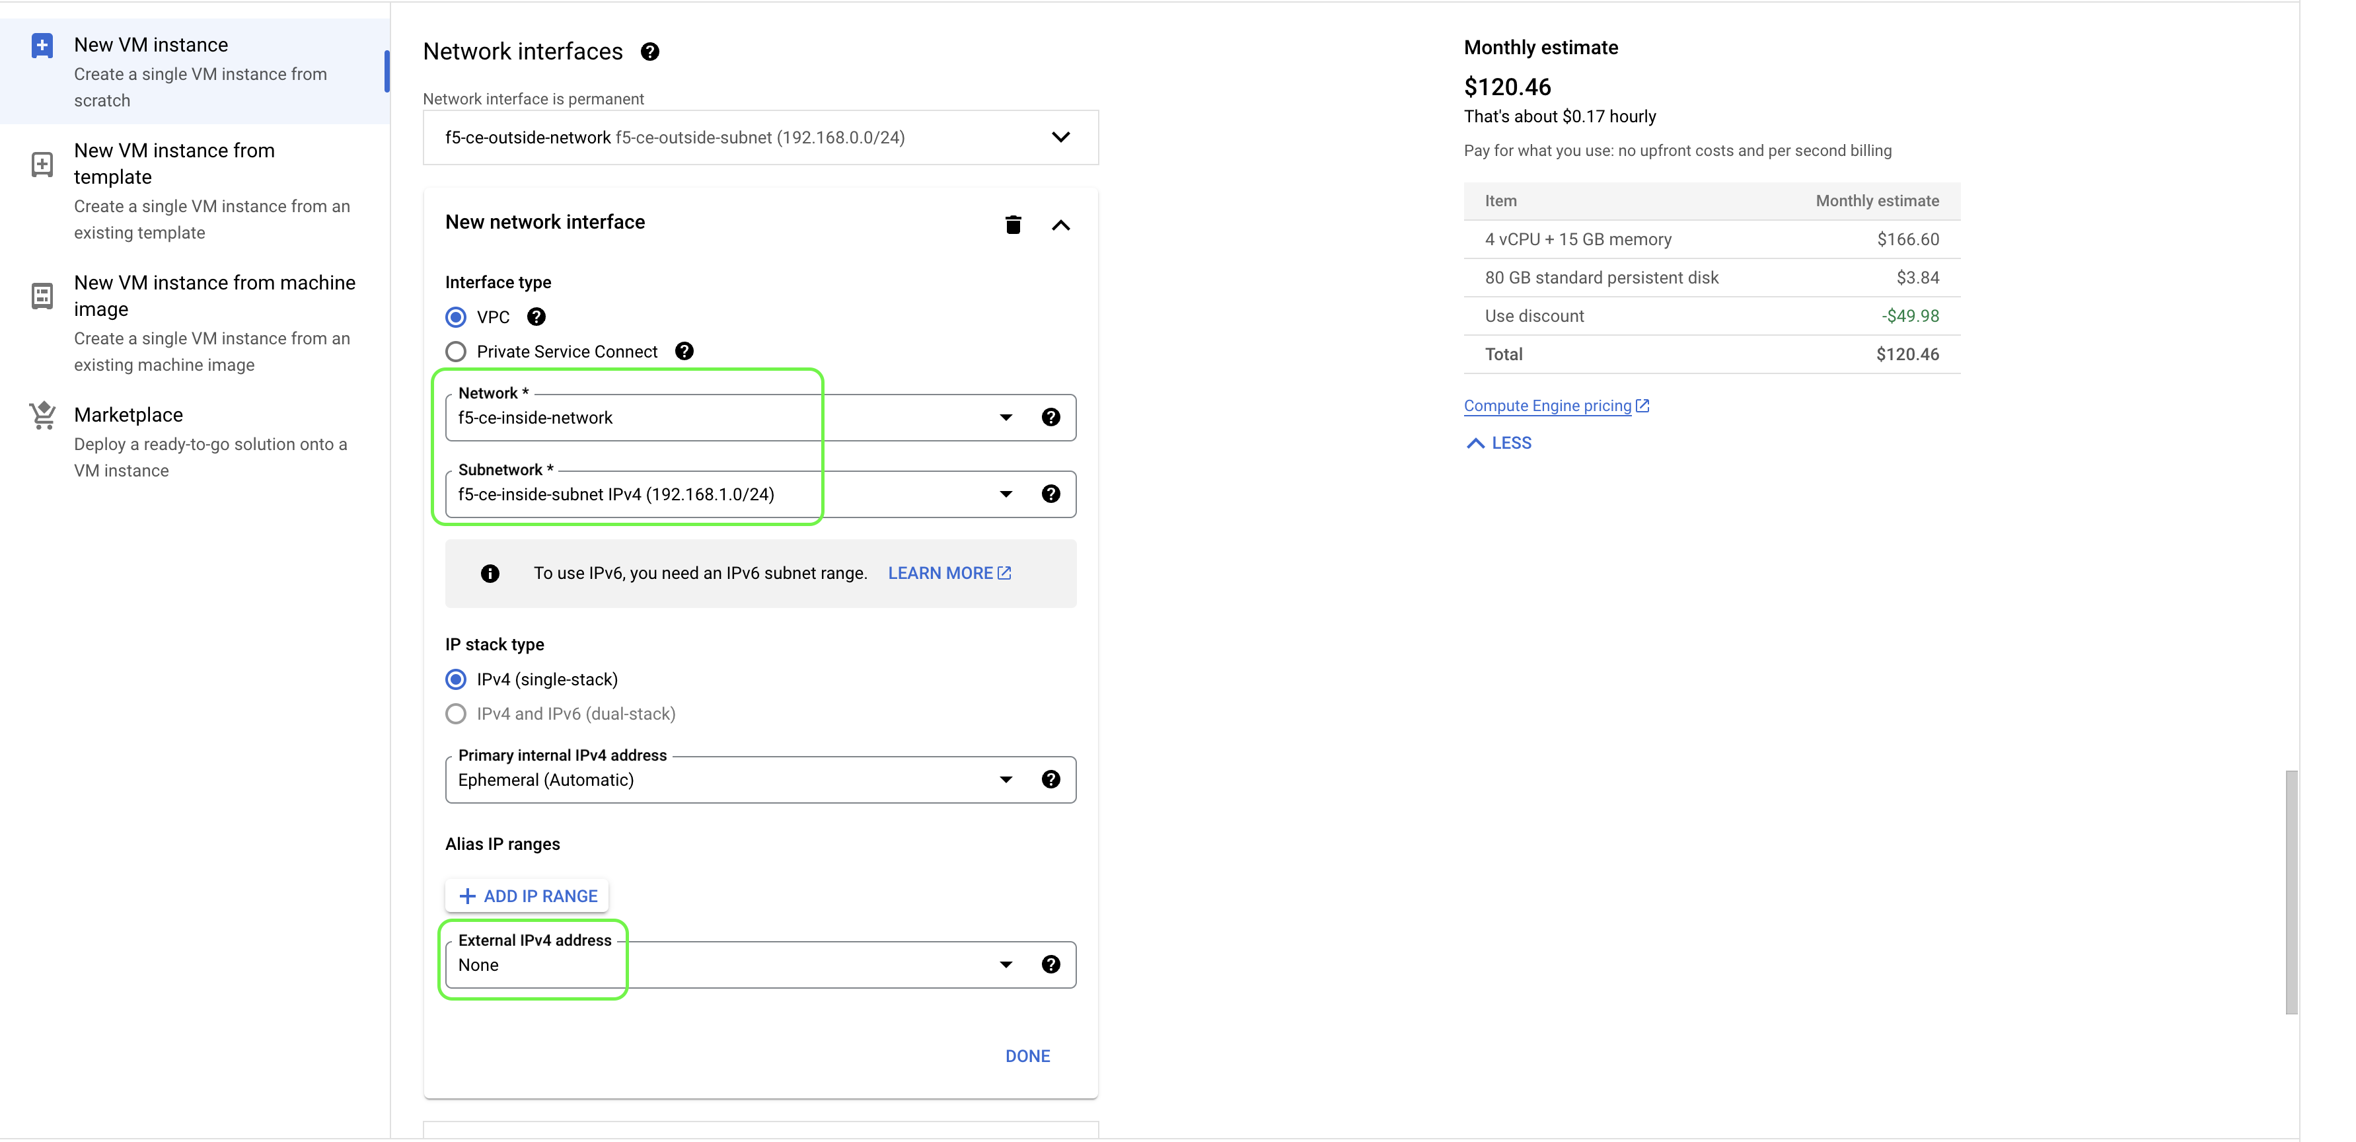2356x1142 pixels.
Task: Open help for External IPv4 address field
Action: (1050, 964)
